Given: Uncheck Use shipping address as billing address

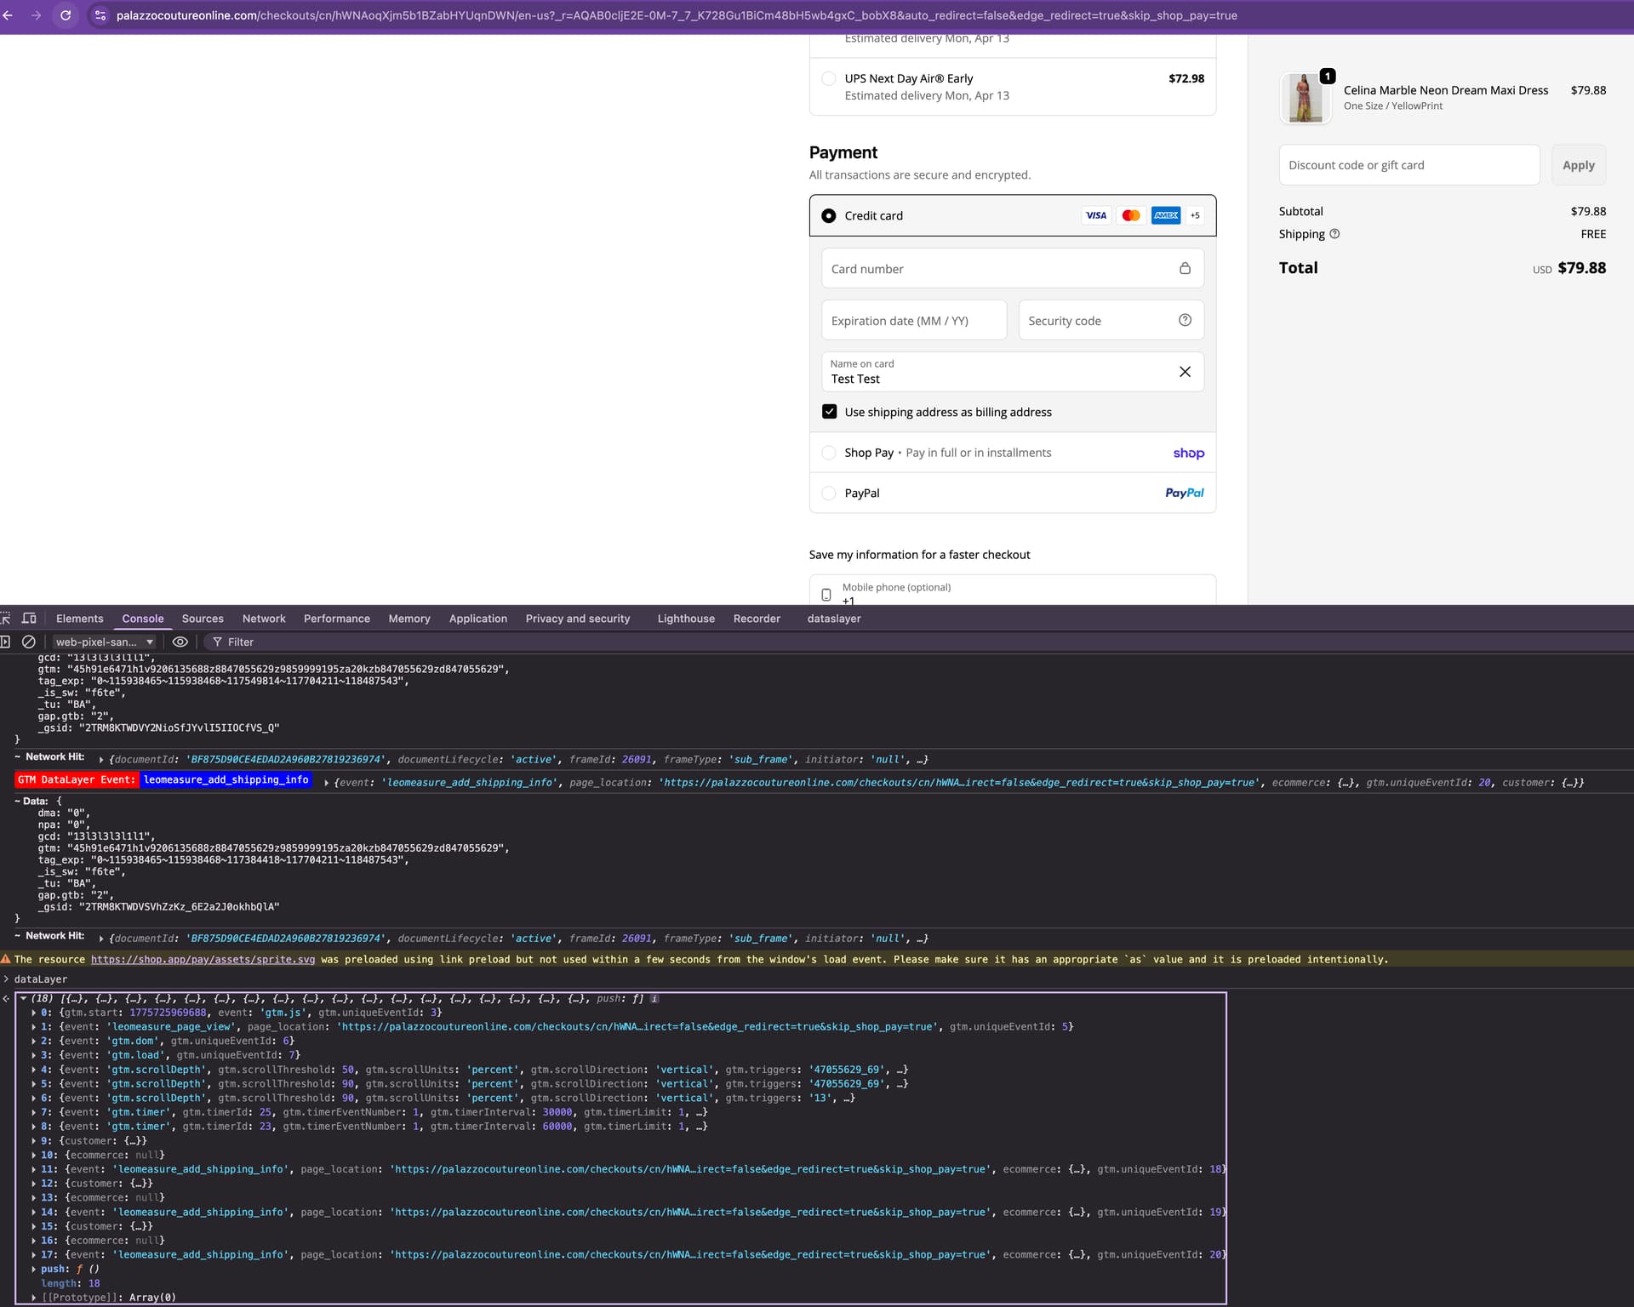Looking at the screenshot, I should [x=829, y=412].
